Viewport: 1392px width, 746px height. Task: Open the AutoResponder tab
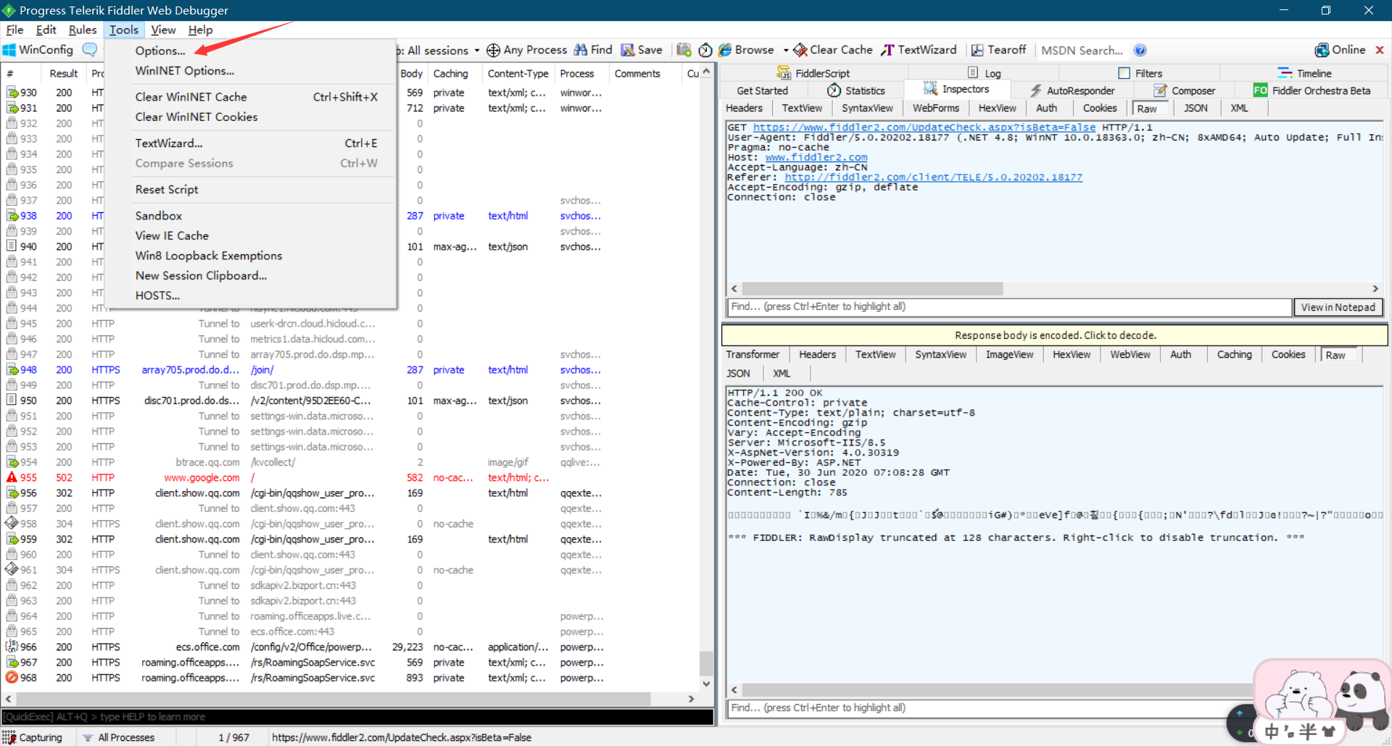pos(1072,91)
